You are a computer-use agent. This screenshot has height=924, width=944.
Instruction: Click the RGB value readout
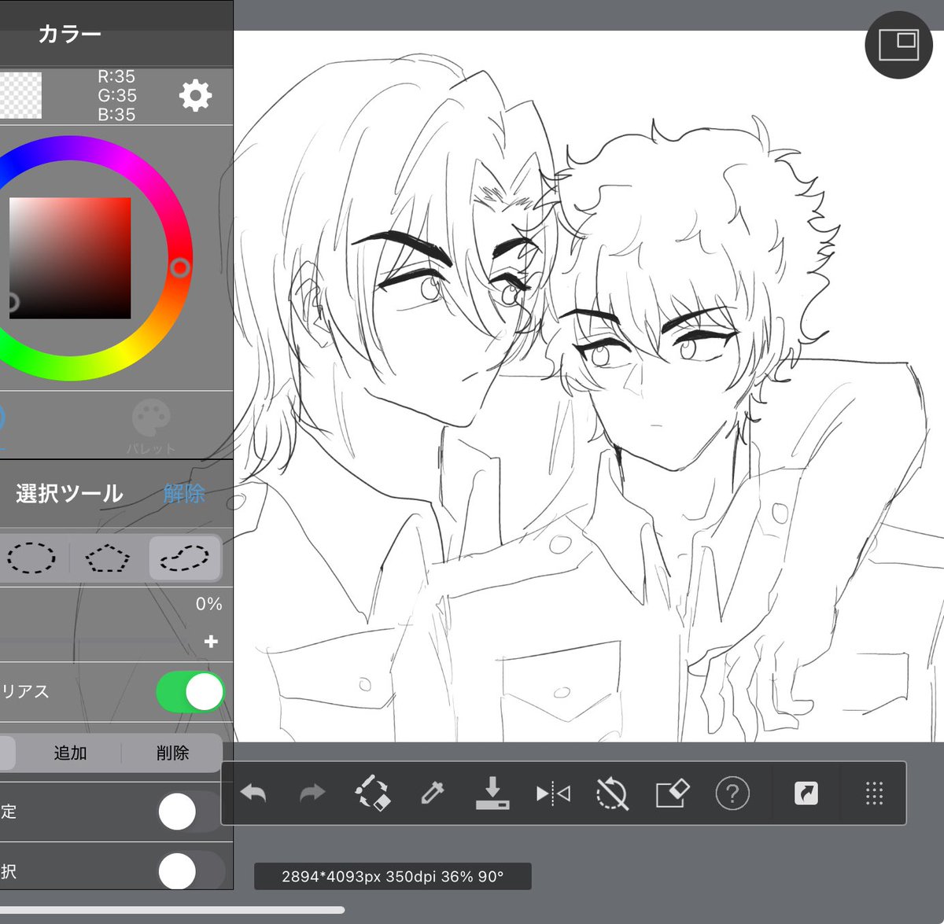tap(116, 95)
